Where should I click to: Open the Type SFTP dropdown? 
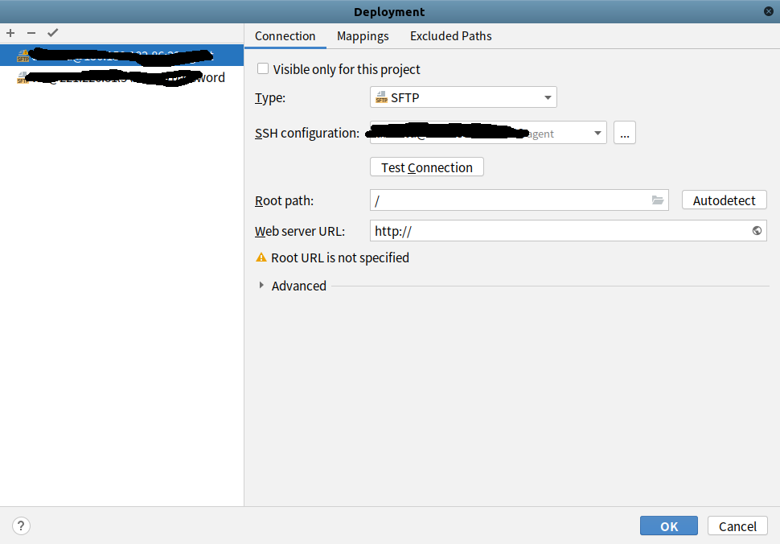pyautogui.click(x=463, y=98)
